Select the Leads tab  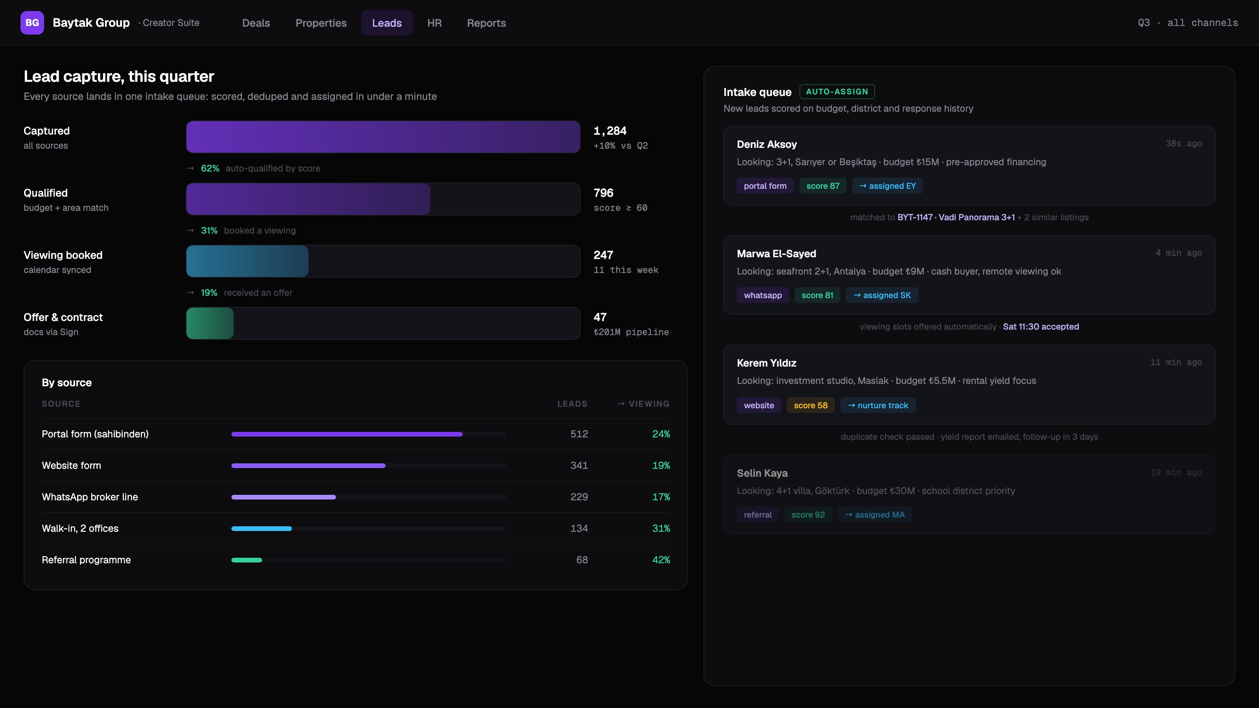pos(387,23)
